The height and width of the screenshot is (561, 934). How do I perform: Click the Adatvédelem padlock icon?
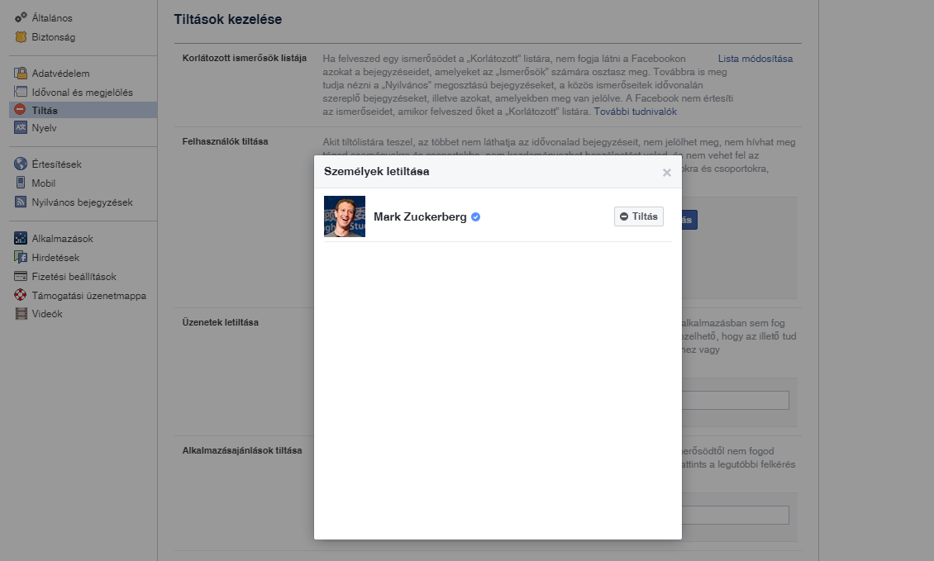(x=21, y=74)
